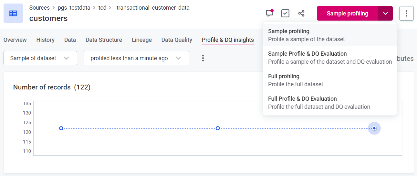The height and width of the screenshot is (176, 417).
Task: Open the top-right three-dot options menu
Action: pyautogui.click(x=406, y=13)
